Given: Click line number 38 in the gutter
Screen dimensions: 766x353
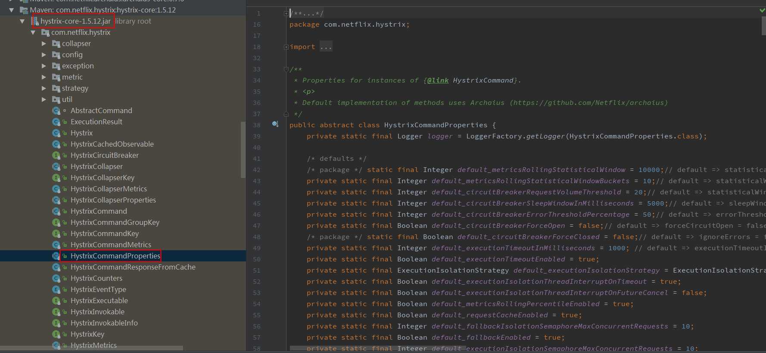Looking at the screenshot, I should 257,125.
